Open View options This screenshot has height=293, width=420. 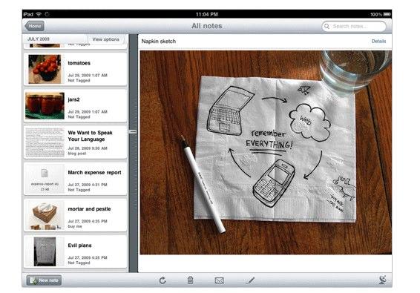click(105, 39)
